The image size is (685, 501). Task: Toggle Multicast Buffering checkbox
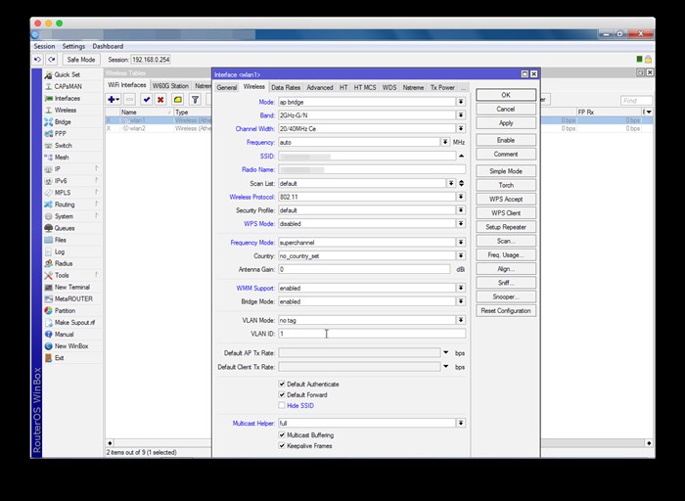[282, 435]
